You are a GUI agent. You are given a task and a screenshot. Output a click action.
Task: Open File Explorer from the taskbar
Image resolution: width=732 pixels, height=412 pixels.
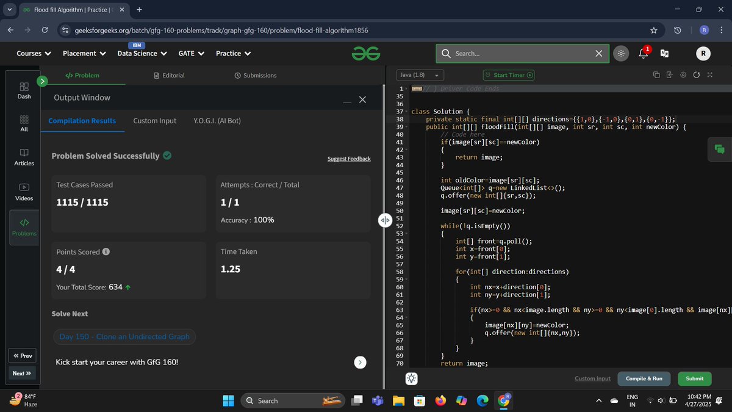click(x=398, y=400)
